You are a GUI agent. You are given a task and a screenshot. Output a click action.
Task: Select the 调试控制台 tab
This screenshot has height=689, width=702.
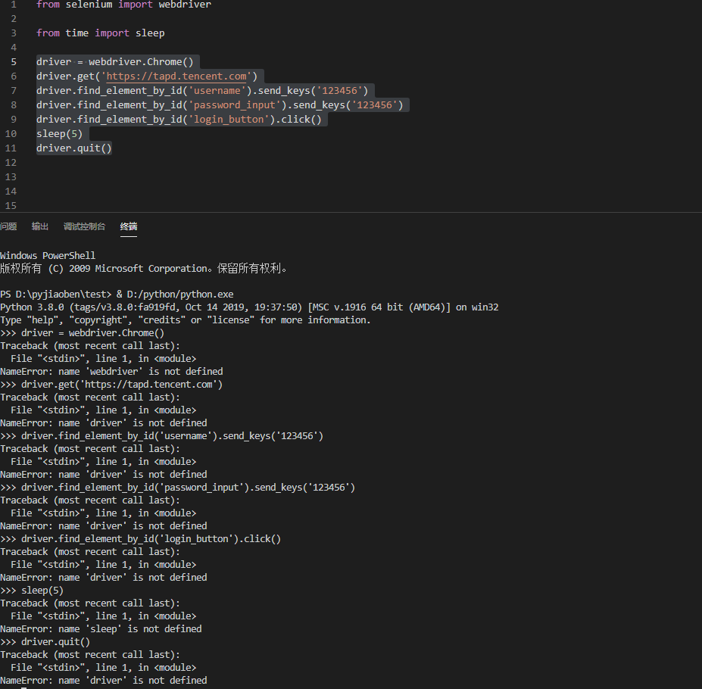(x=84, y=226)
